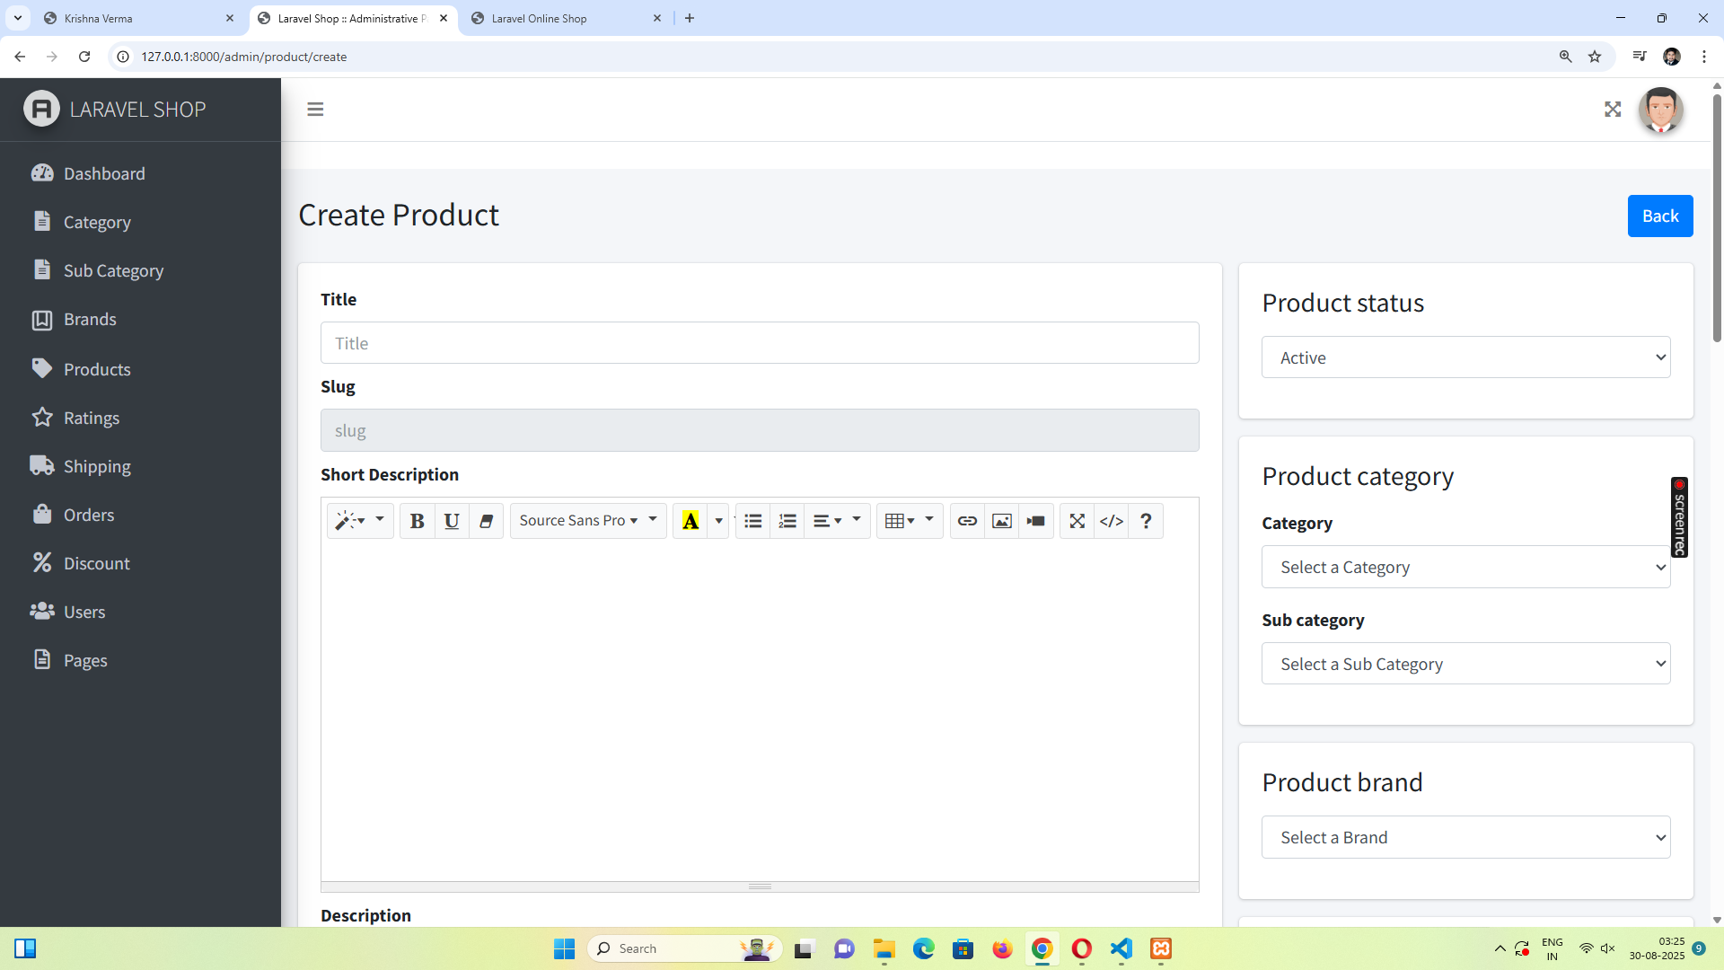Go to Orders page in sidebar

[140, 515]
